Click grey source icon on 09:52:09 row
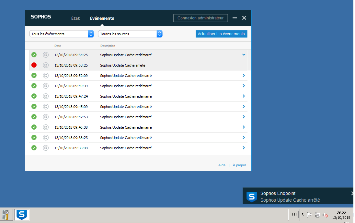The image size is (355, 223). pyautogui.click(x=46, y=75)
